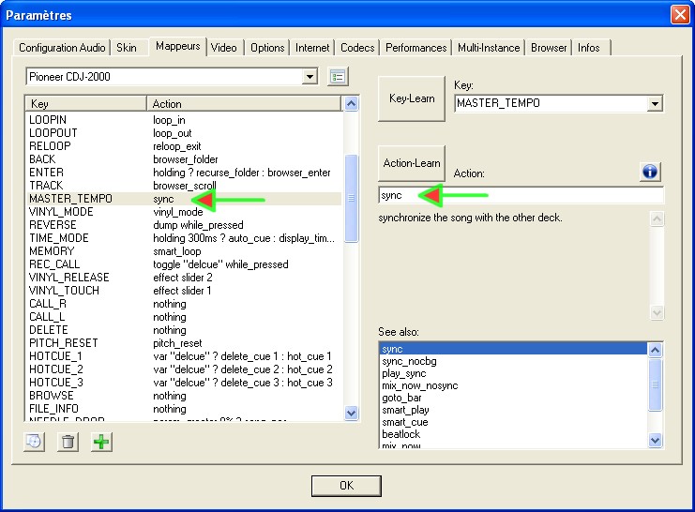Expand the Key dropdown showing MASTER_TEMPO
The image size is (695, 512).
pyautogui.click(x=655, y=104)
